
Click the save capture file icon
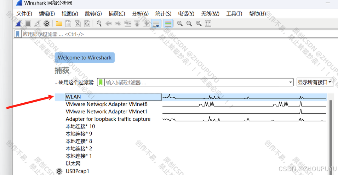pos(68,23)
